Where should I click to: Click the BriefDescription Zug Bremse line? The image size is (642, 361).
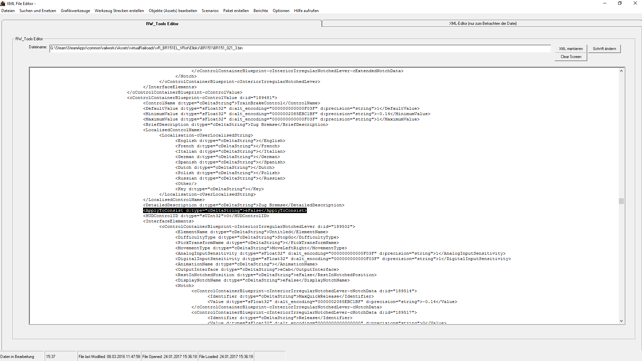[236, 124]
